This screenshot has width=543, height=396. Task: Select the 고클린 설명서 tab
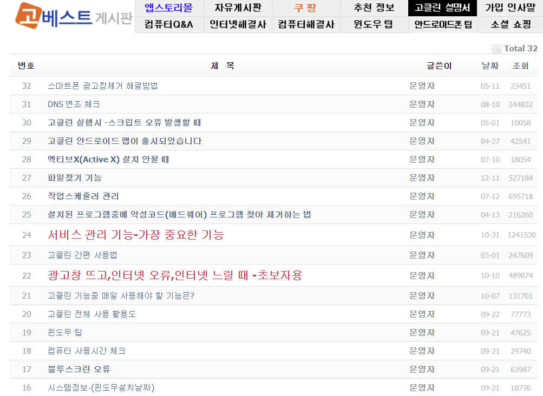point(441,8)
